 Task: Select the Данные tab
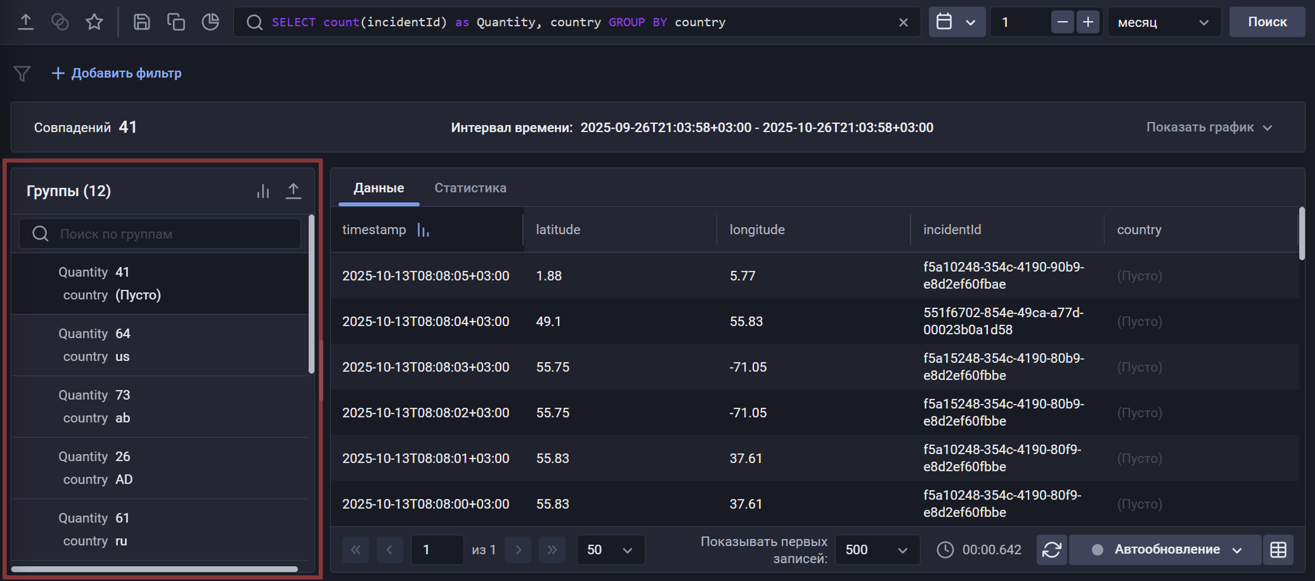[378, 188]
